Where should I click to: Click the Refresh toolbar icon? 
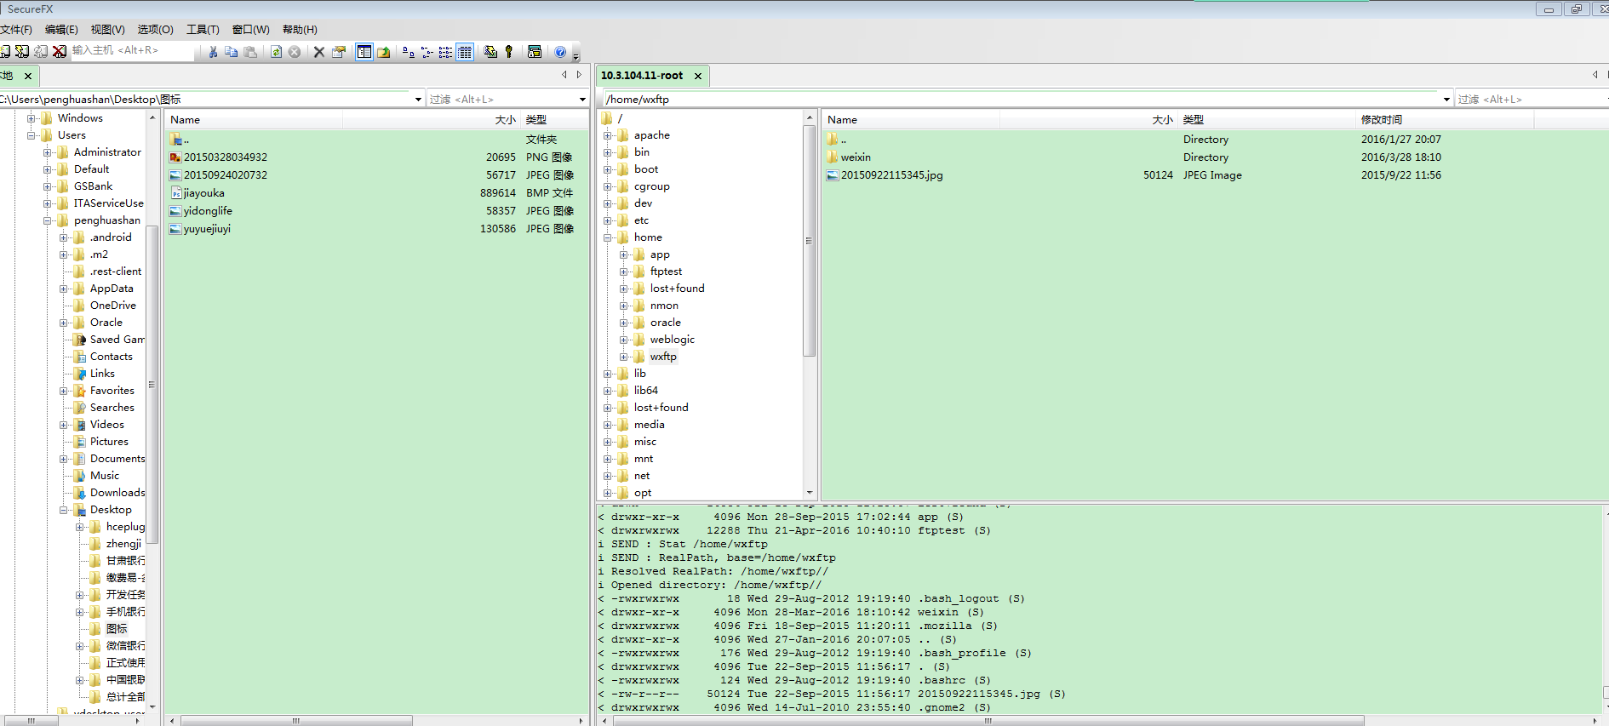276,52
